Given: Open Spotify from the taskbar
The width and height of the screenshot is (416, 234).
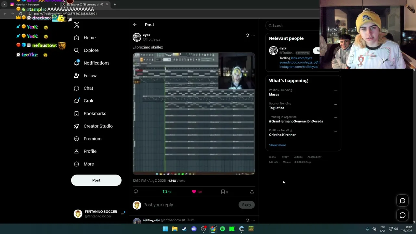Looking at the screenshot, I should coord(223,229).
